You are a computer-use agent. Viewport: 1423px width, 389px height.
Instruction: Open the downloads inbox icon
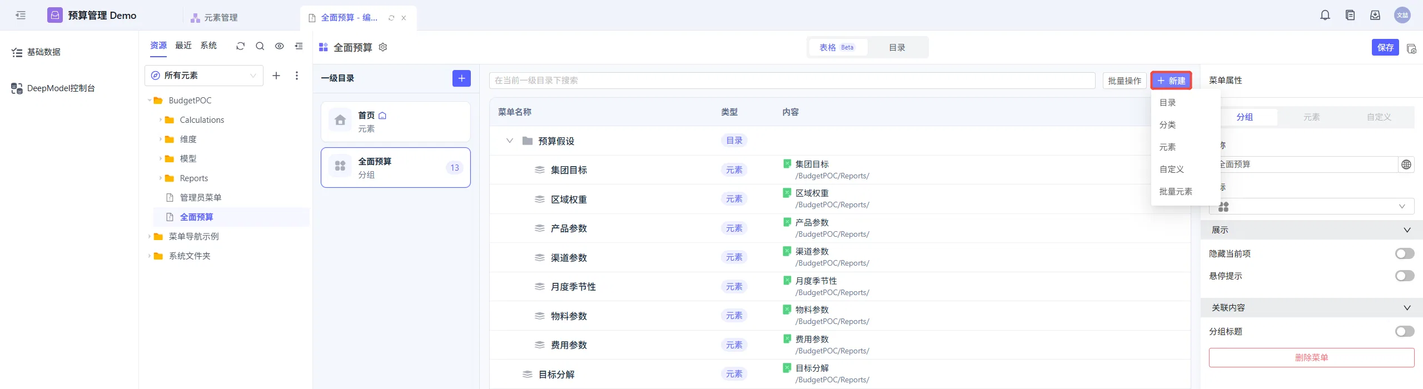coord(1375,15)
